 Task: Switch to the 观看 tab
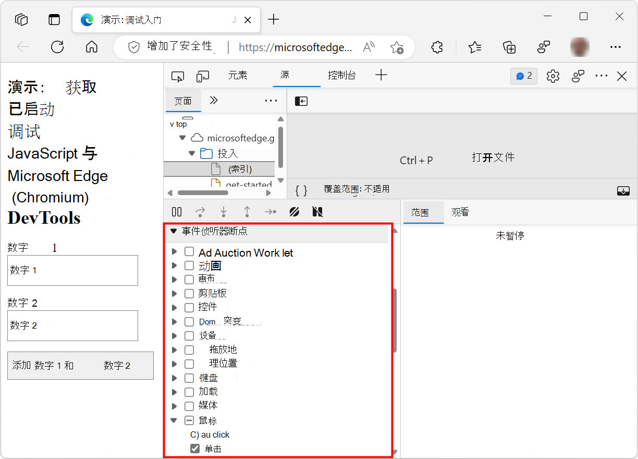click(460, 212)
